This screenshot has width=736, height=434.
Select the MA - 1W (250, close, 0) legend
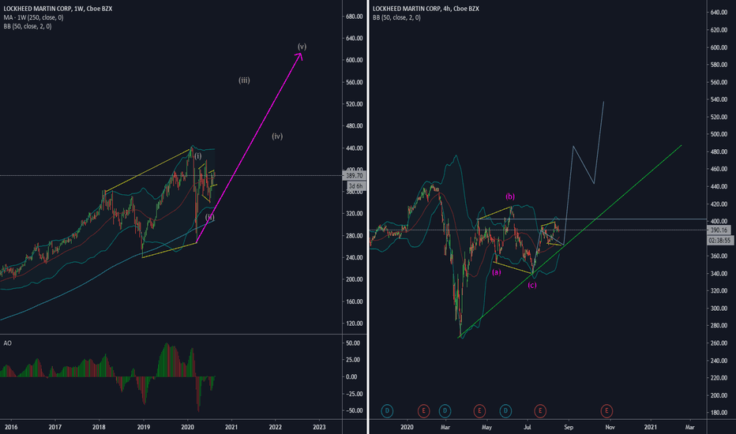pos(33,17)
